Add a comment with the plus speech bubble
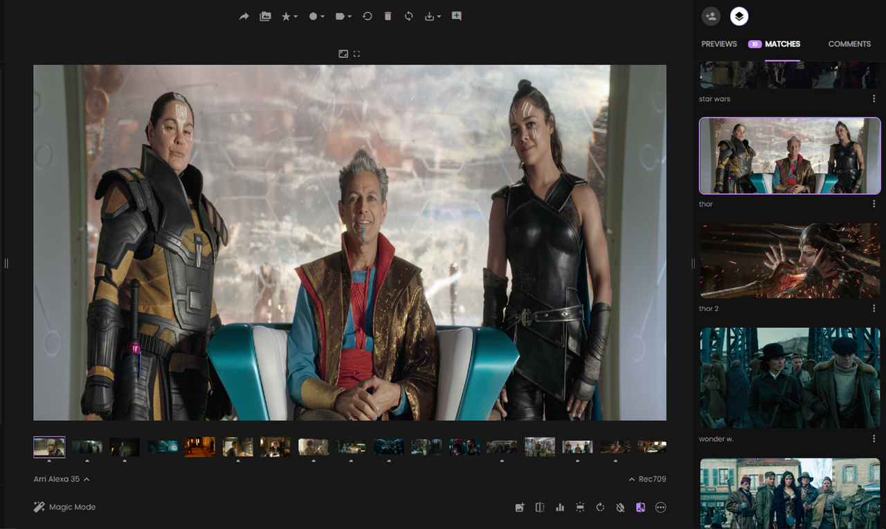The width and height of the screenshot is (886, 529). coord(457,16)
